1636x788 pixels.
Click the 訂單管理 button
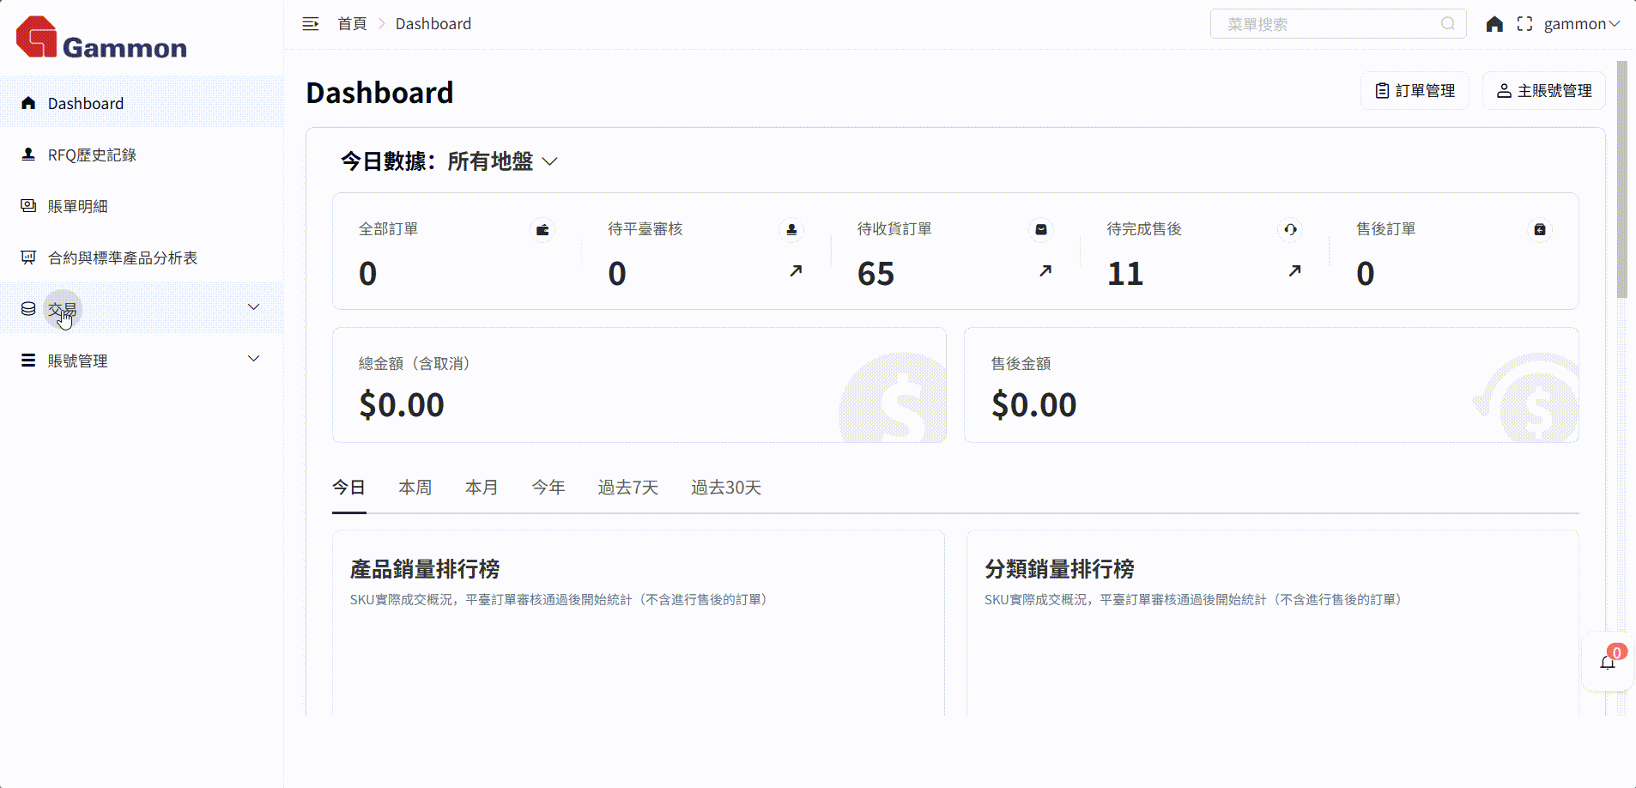[x=1415, y=91]
